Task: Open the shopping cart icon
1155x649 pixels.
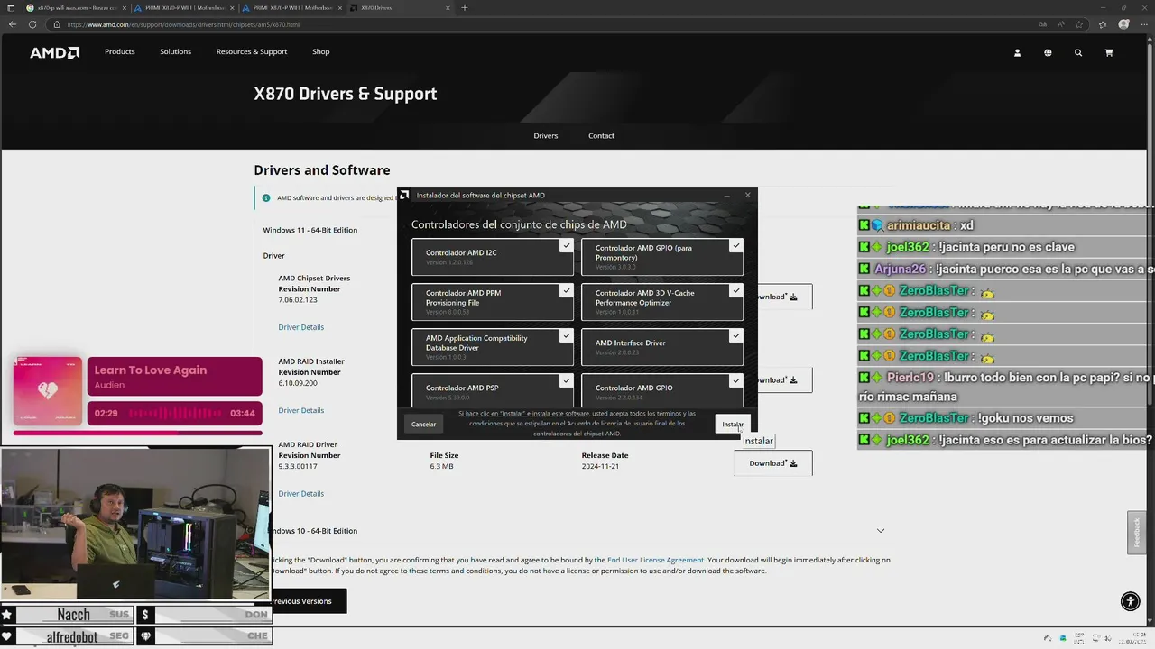Action: pos(1109,52)
